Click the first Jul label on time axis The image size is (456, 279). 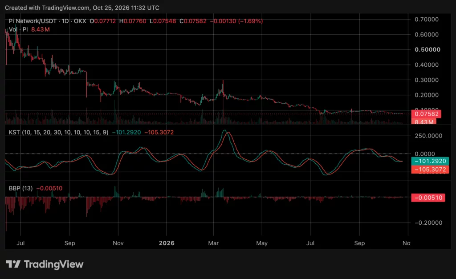20,243
